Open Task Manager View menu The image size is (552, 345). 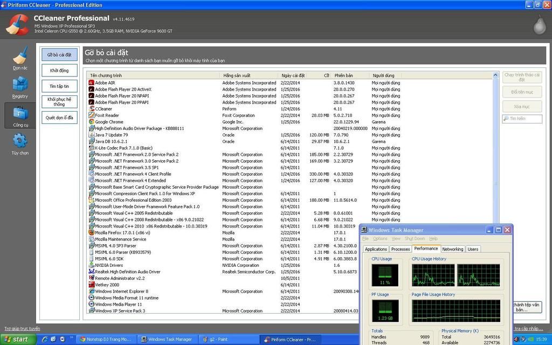pyautogui.click(x=396, y=239)
